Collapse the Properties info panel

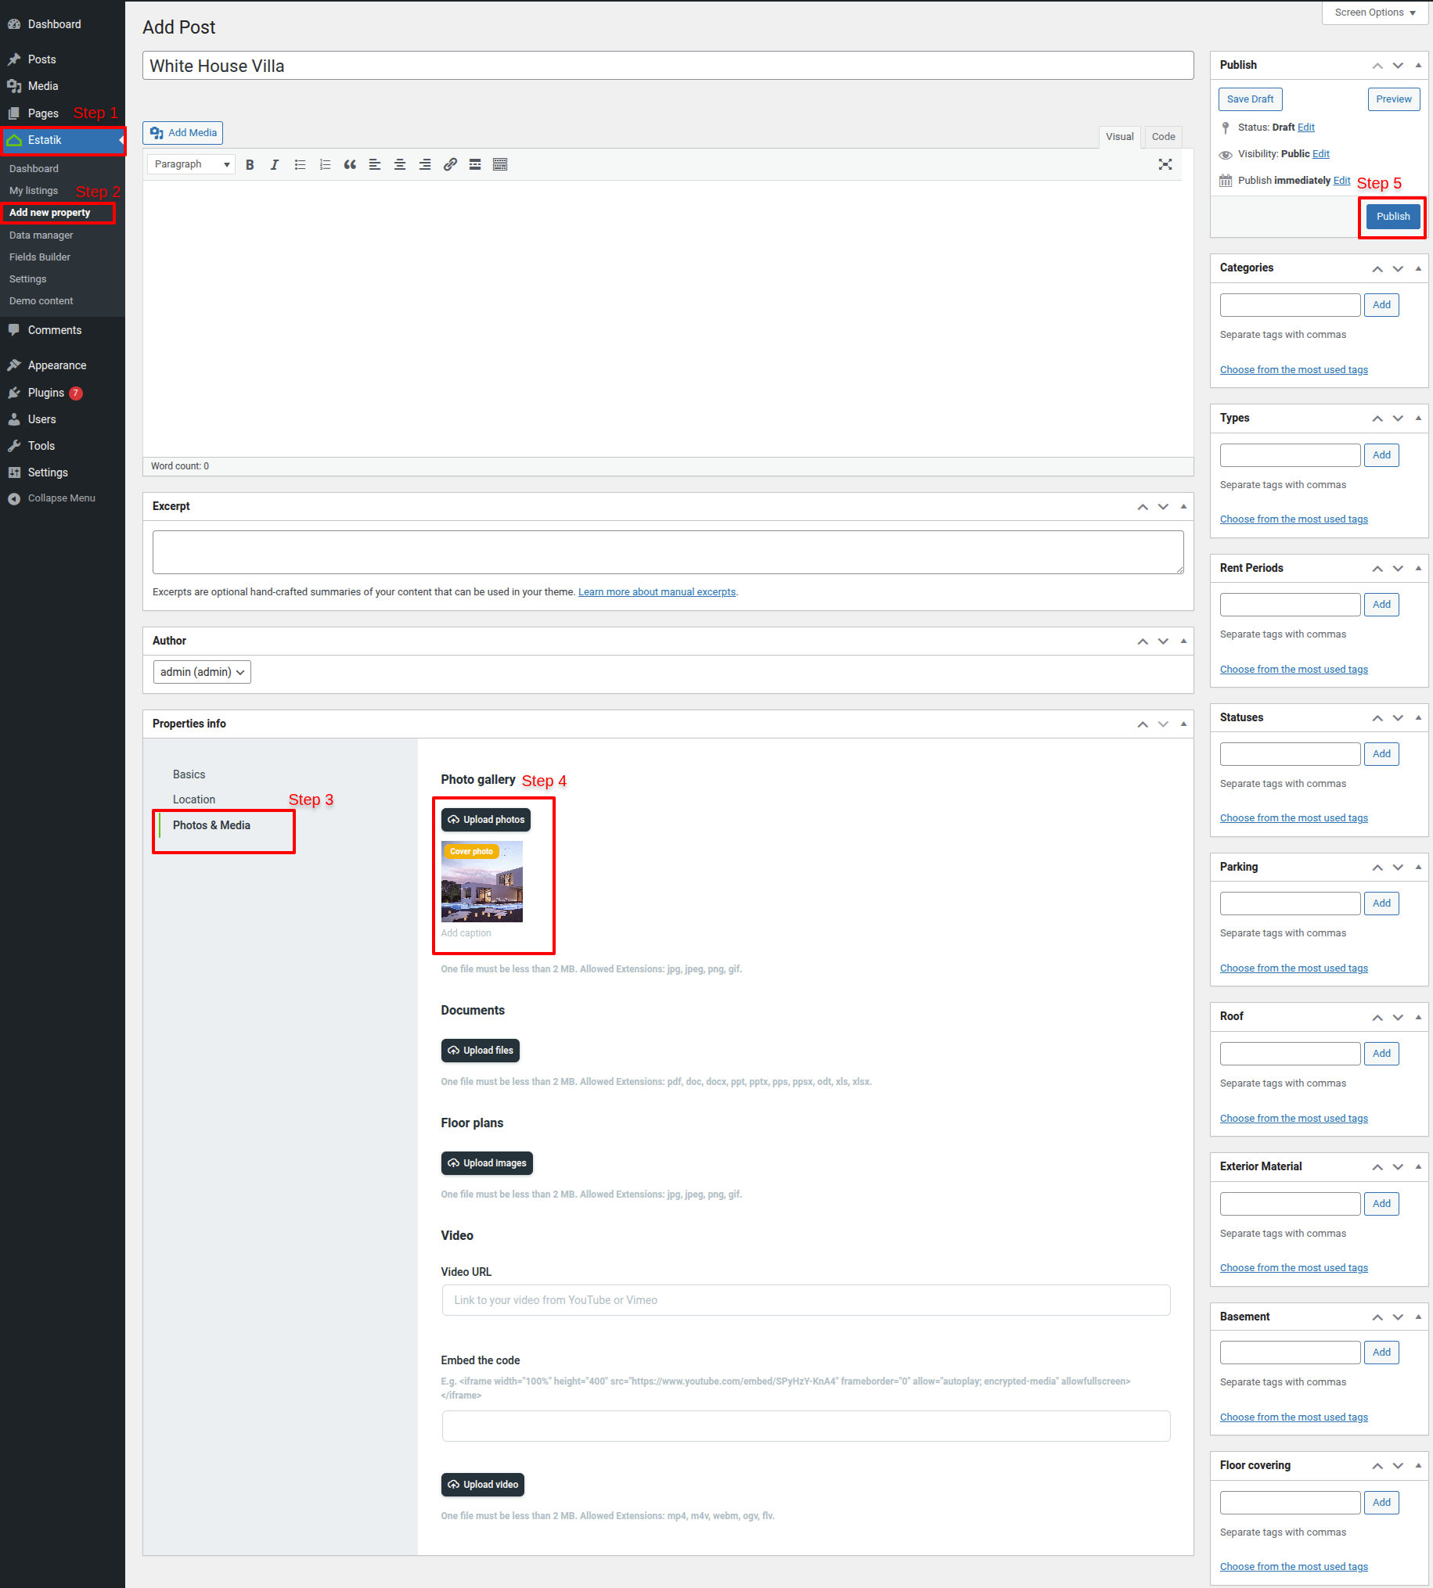pos(1183,724)
